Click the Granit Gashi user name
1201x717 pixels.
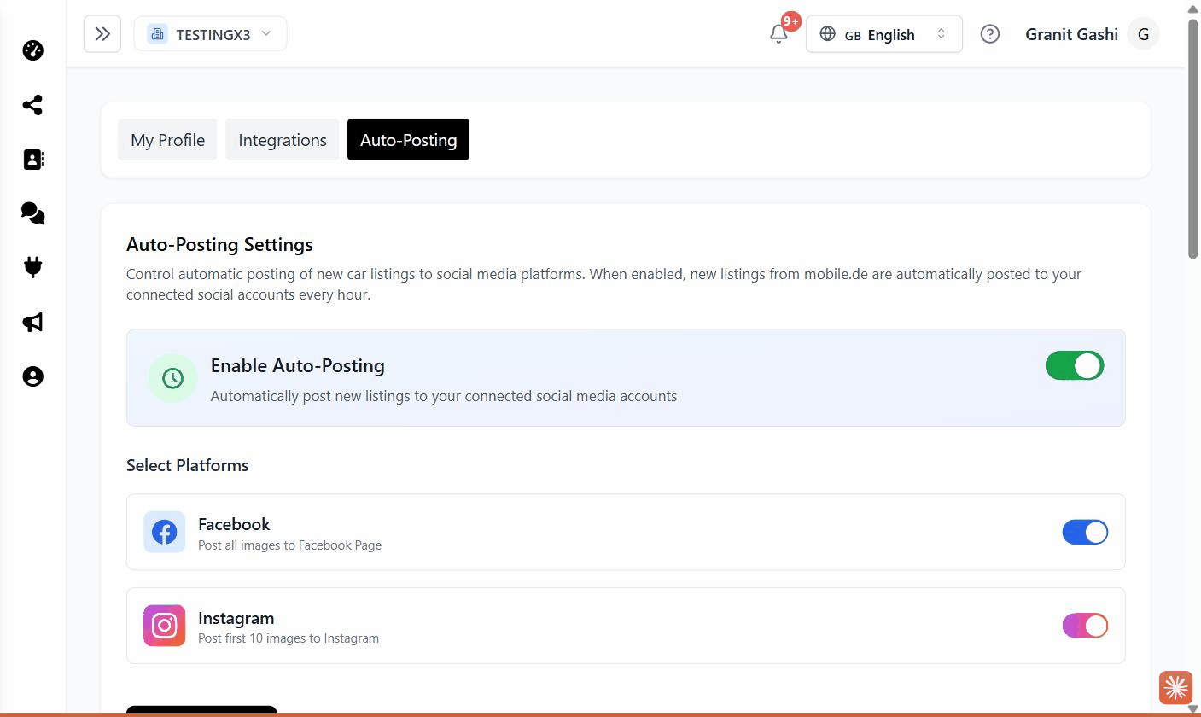[1071, 34]
